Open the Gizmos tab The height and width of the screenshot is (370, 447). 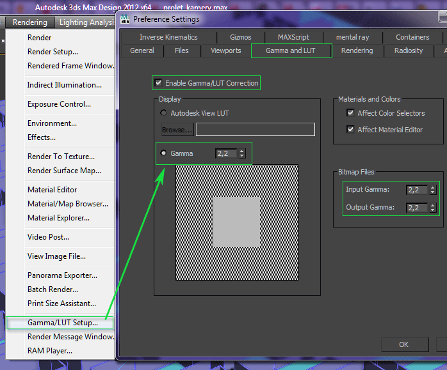coord(241,37)
